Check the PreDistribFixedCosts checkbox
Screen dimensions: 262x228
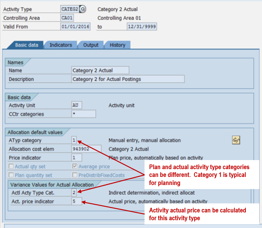coord(75,175)
